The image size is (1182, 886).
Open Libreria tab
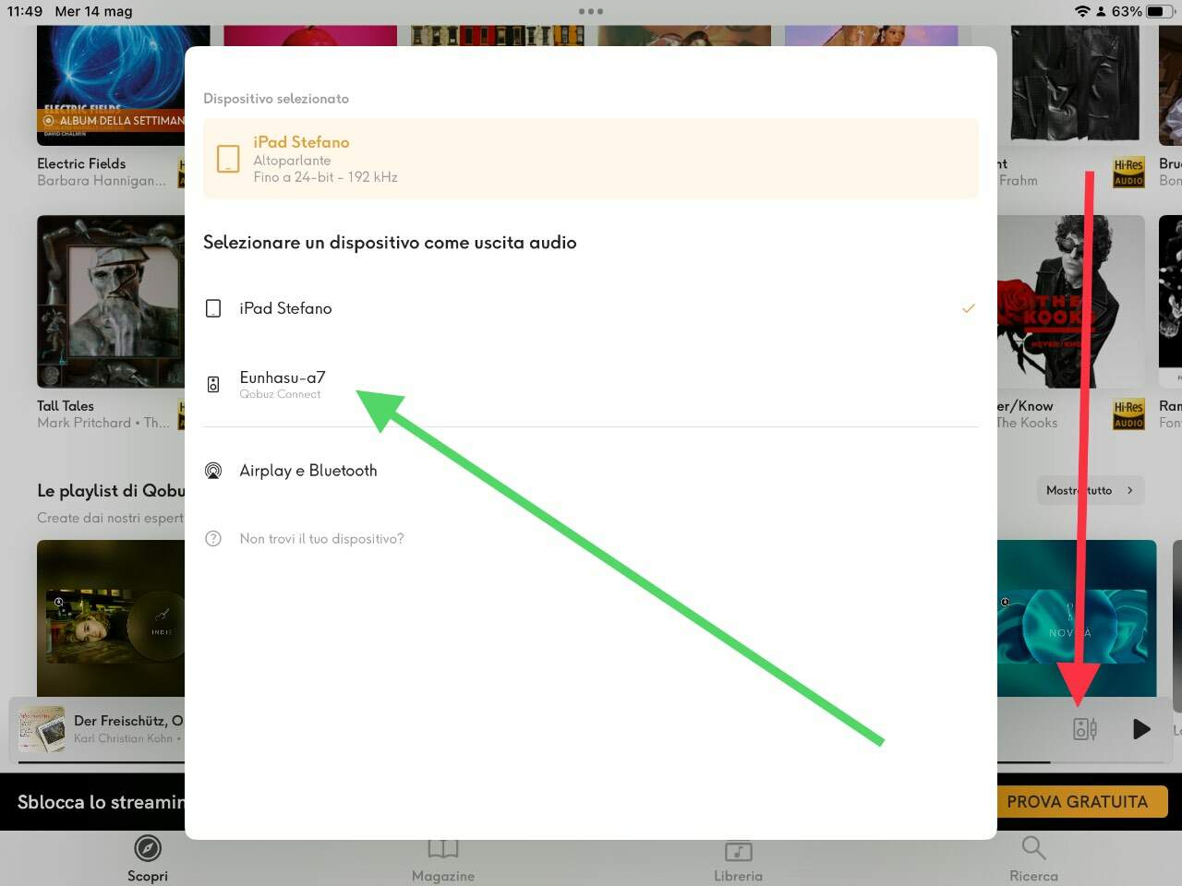tap(738, 858)
